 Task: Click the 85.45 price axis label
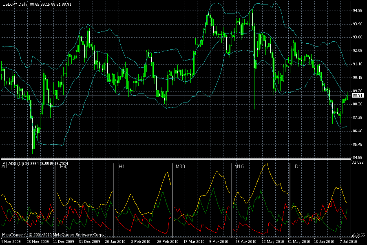357,145
